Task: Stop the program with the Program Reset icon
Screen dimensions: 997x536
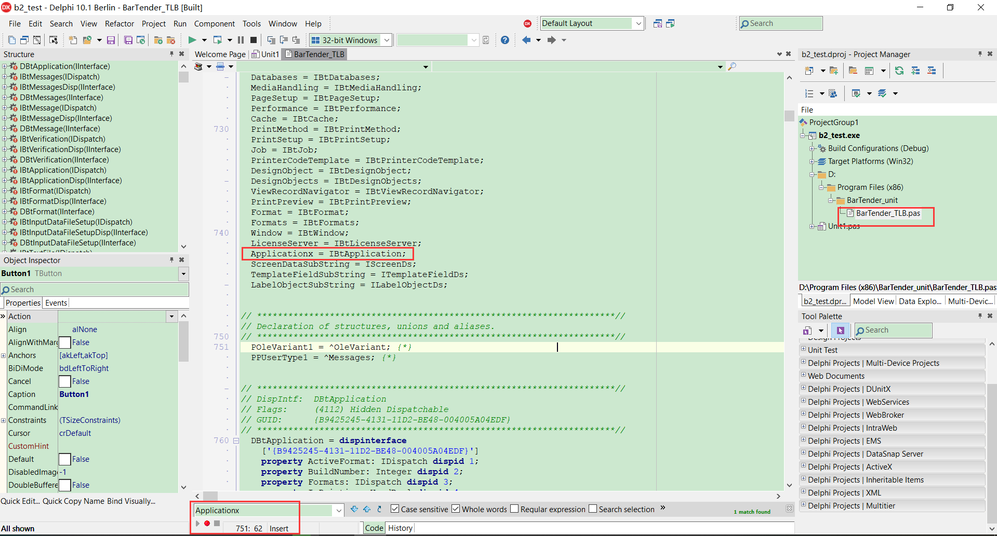Action: click(x=254, y=39)
